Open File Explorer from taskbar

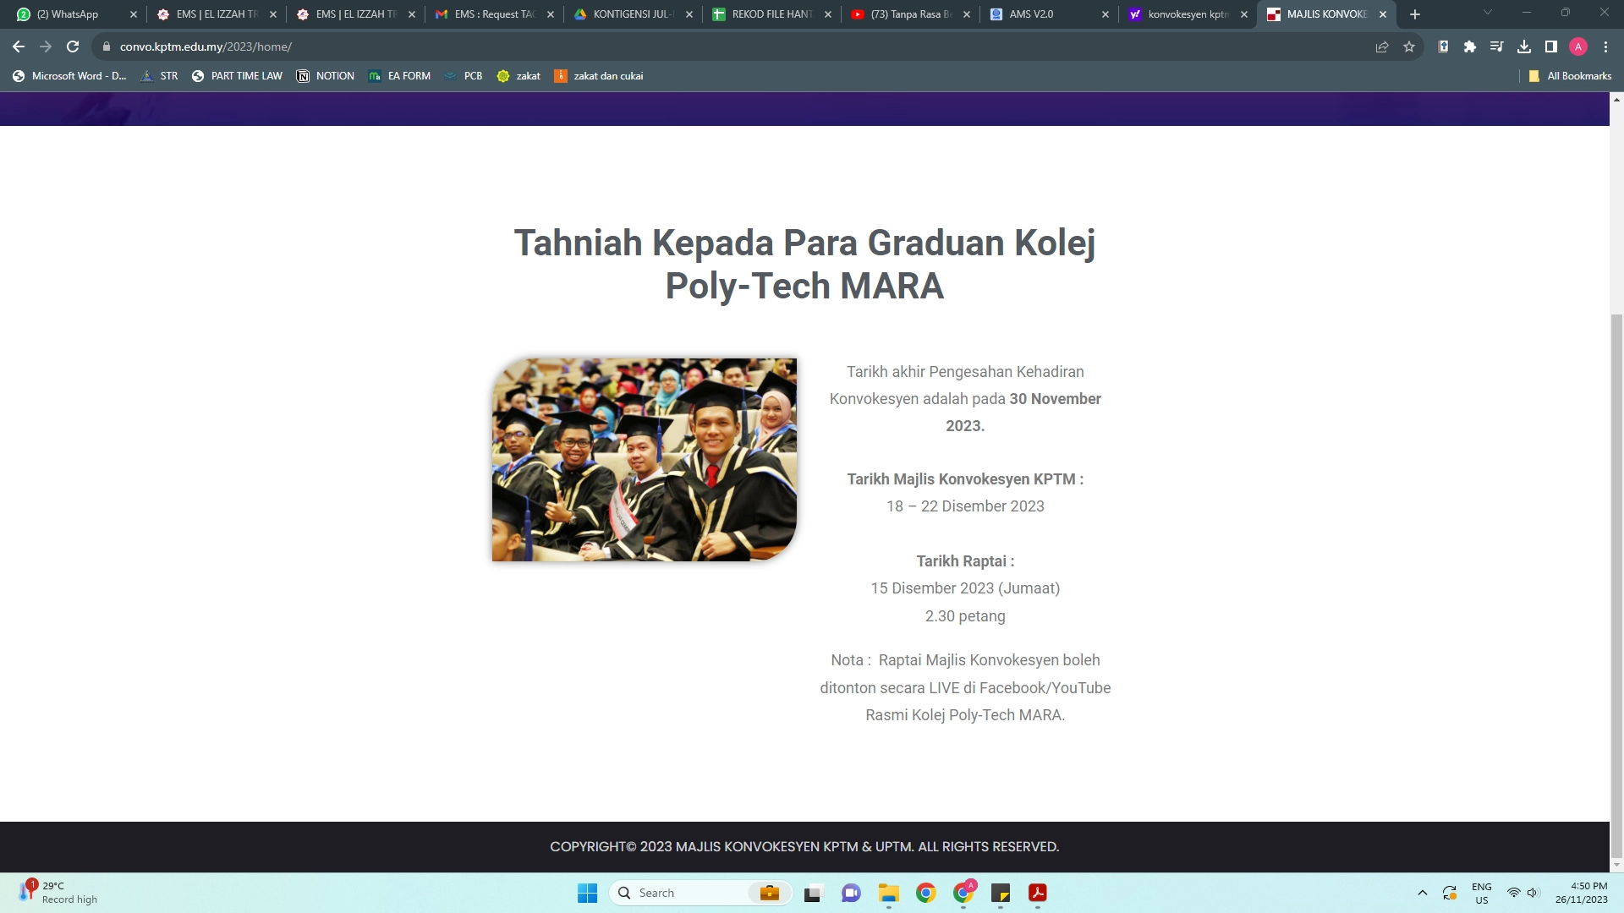pyautogui.click(x=888, y=893)
